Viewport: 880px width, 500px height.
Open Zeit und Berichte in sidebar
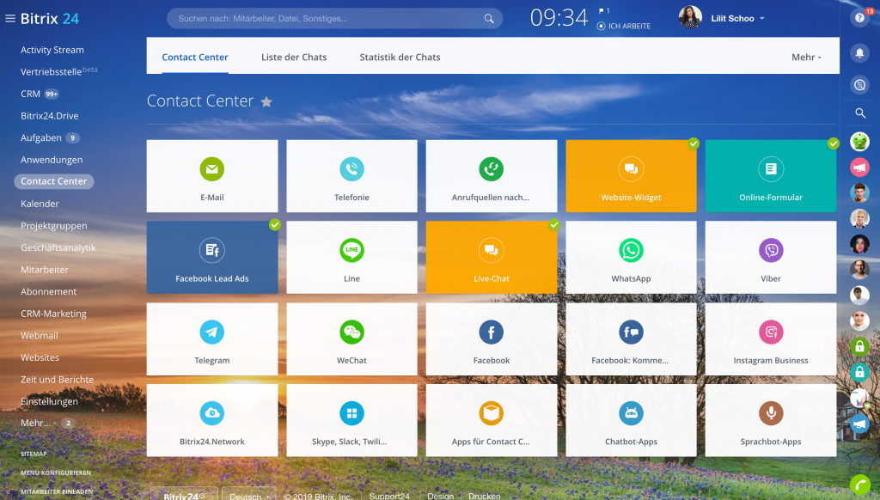[58, 380]
